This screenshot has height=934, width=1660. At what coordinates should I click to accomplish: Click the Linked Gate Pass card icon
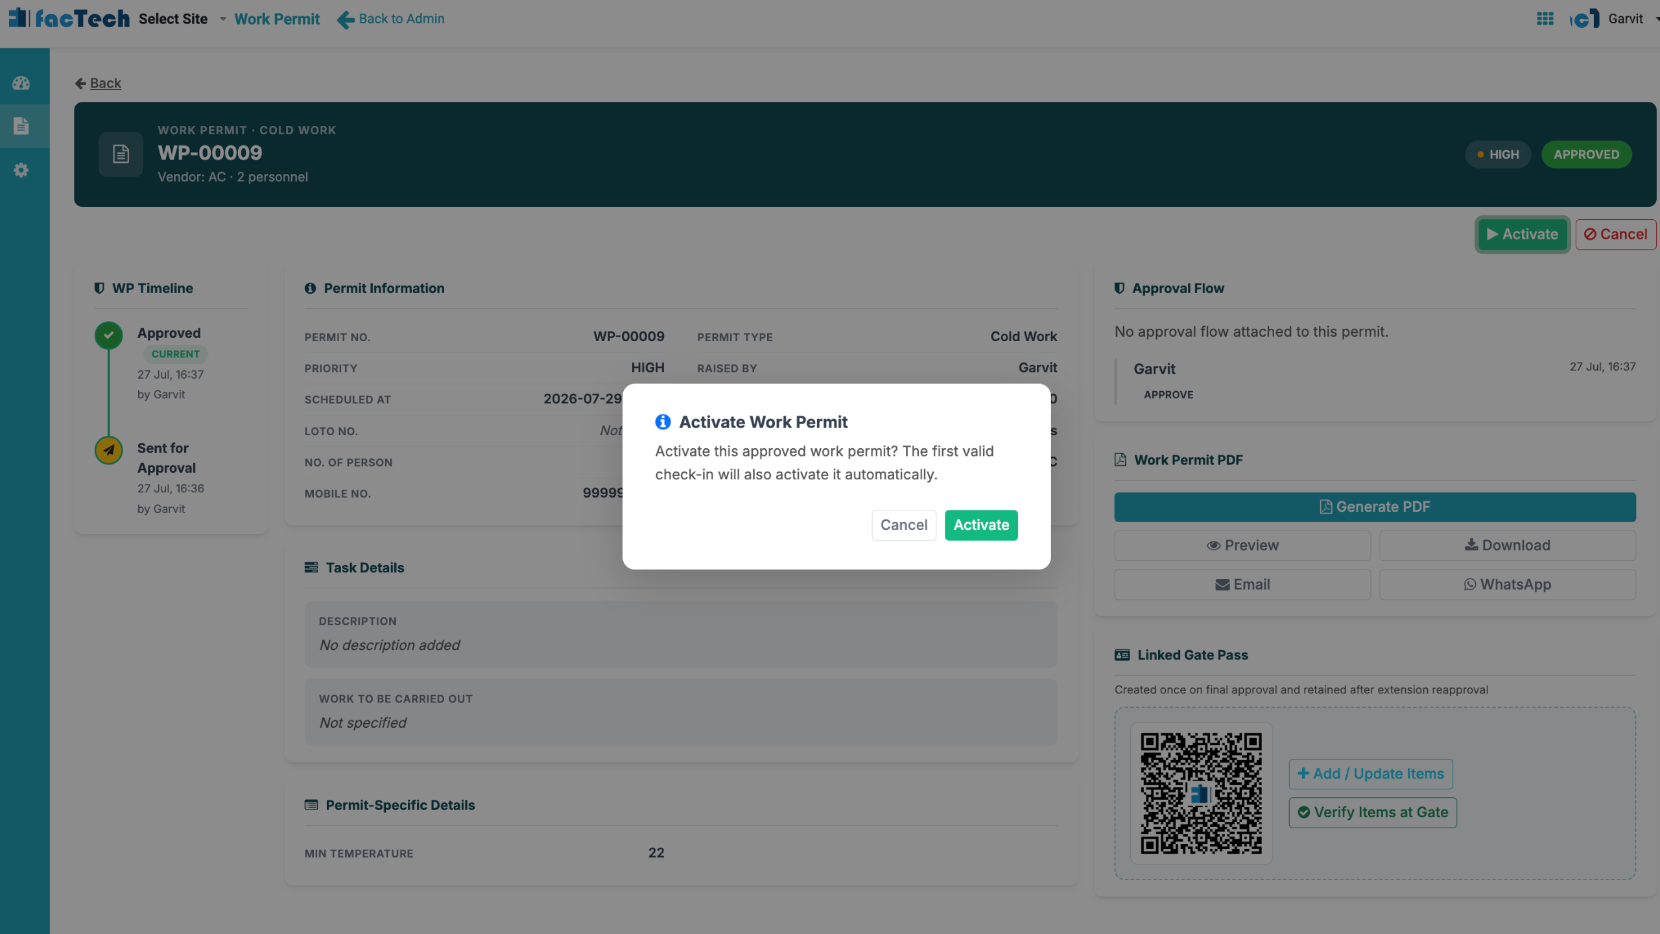[x=1122, y=655]
